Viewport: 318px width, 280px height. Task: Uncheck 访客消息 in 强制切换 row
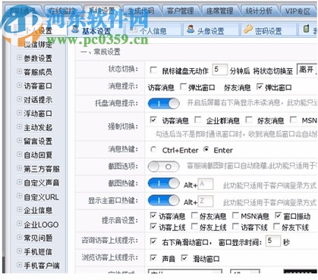tap(153, 120)
